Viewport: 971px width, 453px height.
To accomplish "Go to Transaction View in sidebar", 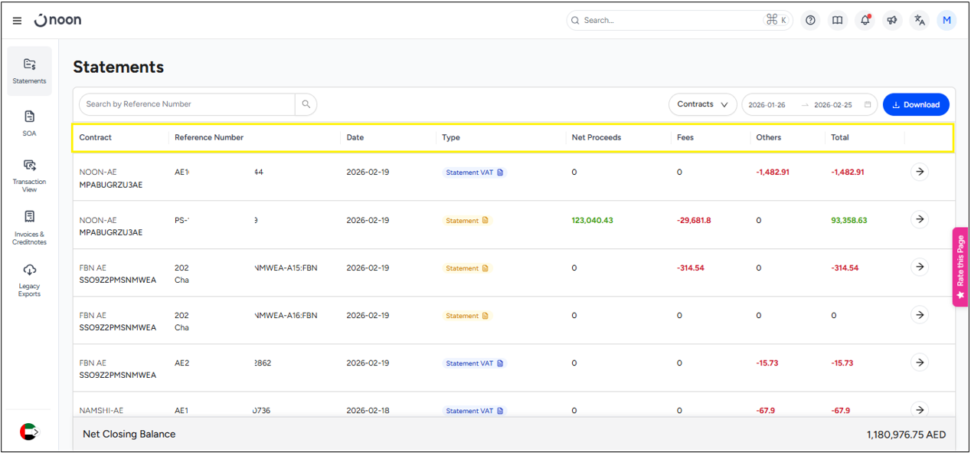I will (x=29, y=175).
